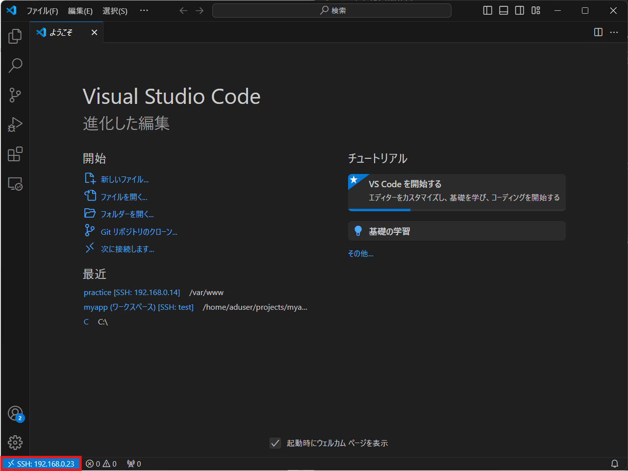This screenshot has width=628, height=471.
Task: Click path text /var/www
Action: [x=206, y=293]
